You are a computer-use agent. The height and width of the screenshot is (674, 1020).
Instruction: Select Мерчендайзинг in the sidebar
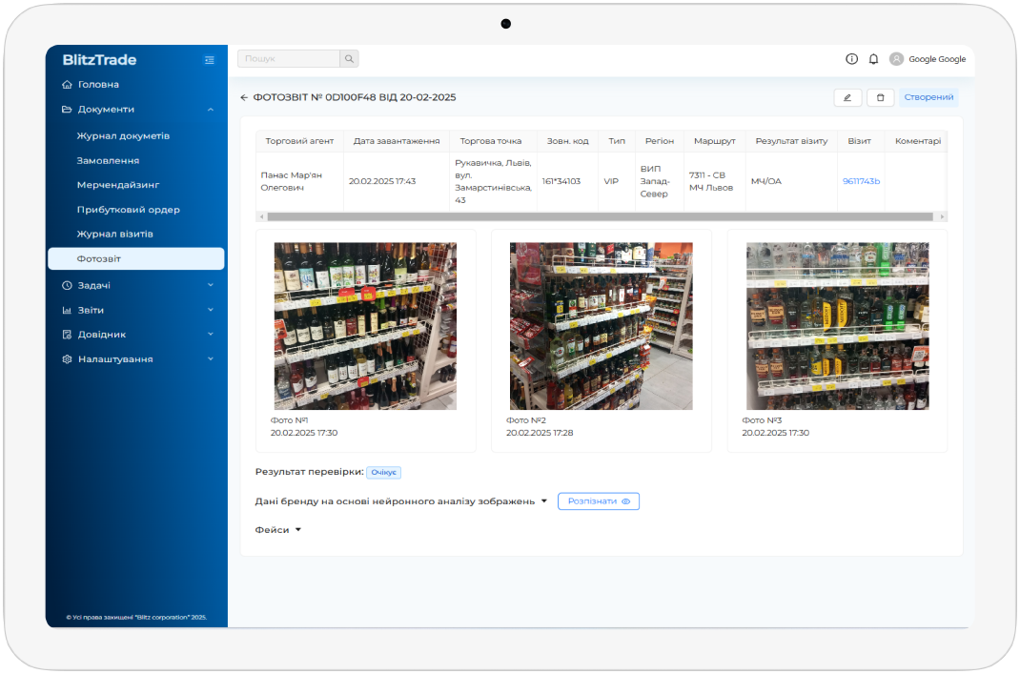118,185
